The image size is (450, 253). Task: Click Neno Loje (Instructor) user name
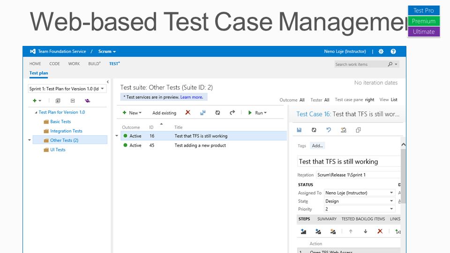click(345, 52)
